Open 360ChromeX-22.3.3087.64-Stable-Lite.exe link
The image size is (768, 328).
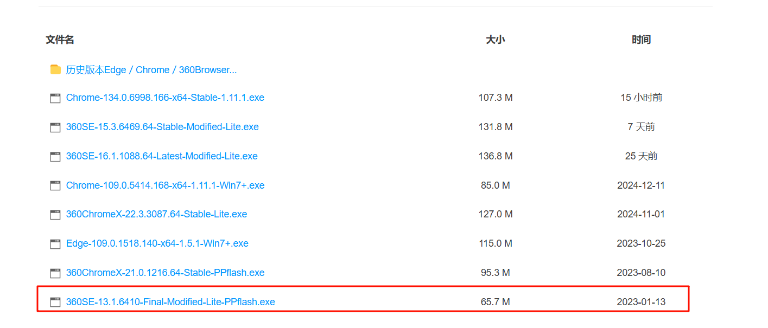pyautogui.click(x=156, y=214)
